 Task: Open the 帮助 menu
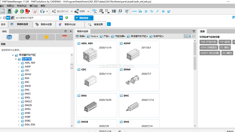click(43, 6)
